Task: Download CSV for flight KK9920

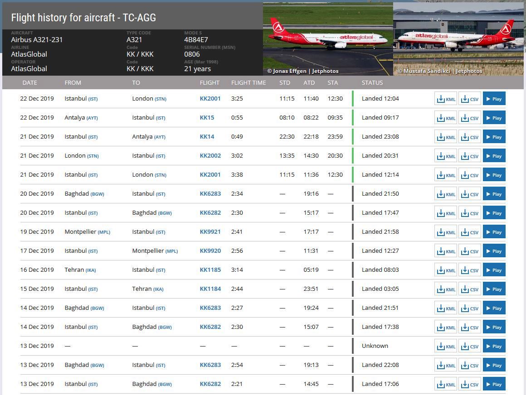Action: 470,251
